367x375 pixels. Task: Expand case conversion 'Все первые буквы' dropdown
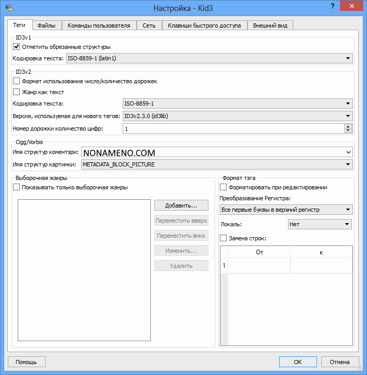click(286, 210)
